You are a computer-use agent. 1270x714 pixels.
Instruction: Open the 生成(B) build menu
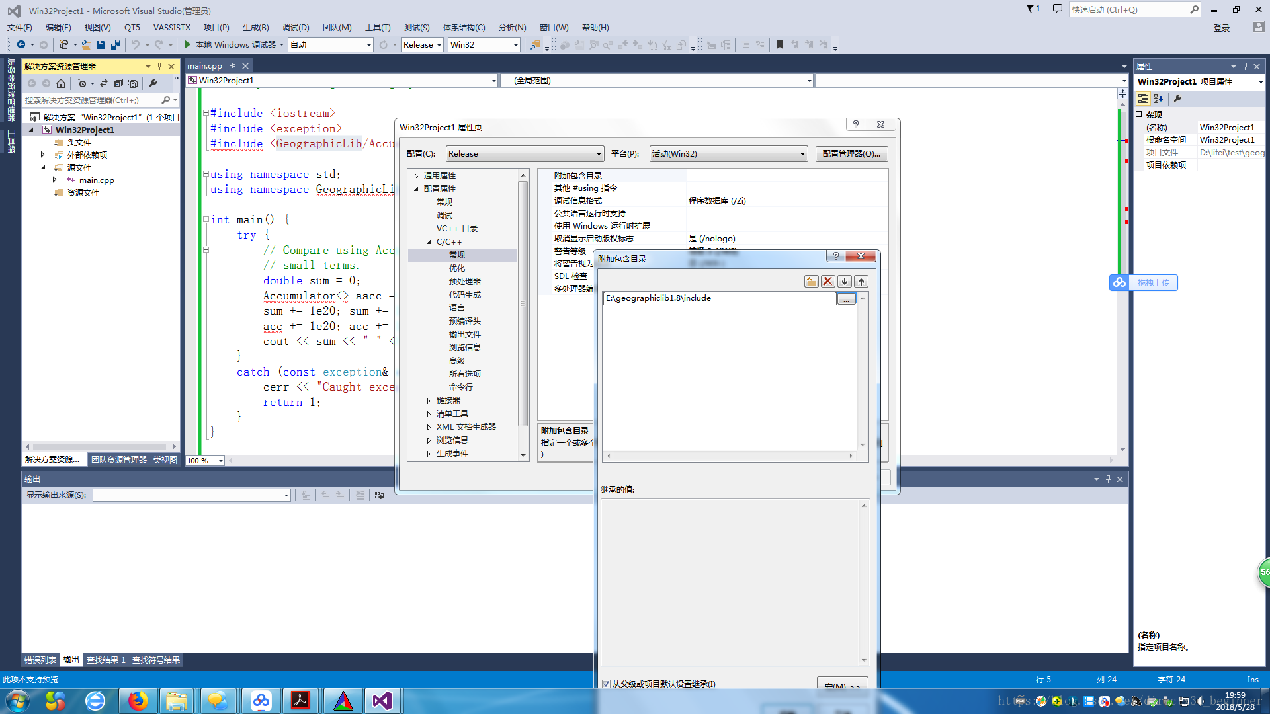coord(255,28)
